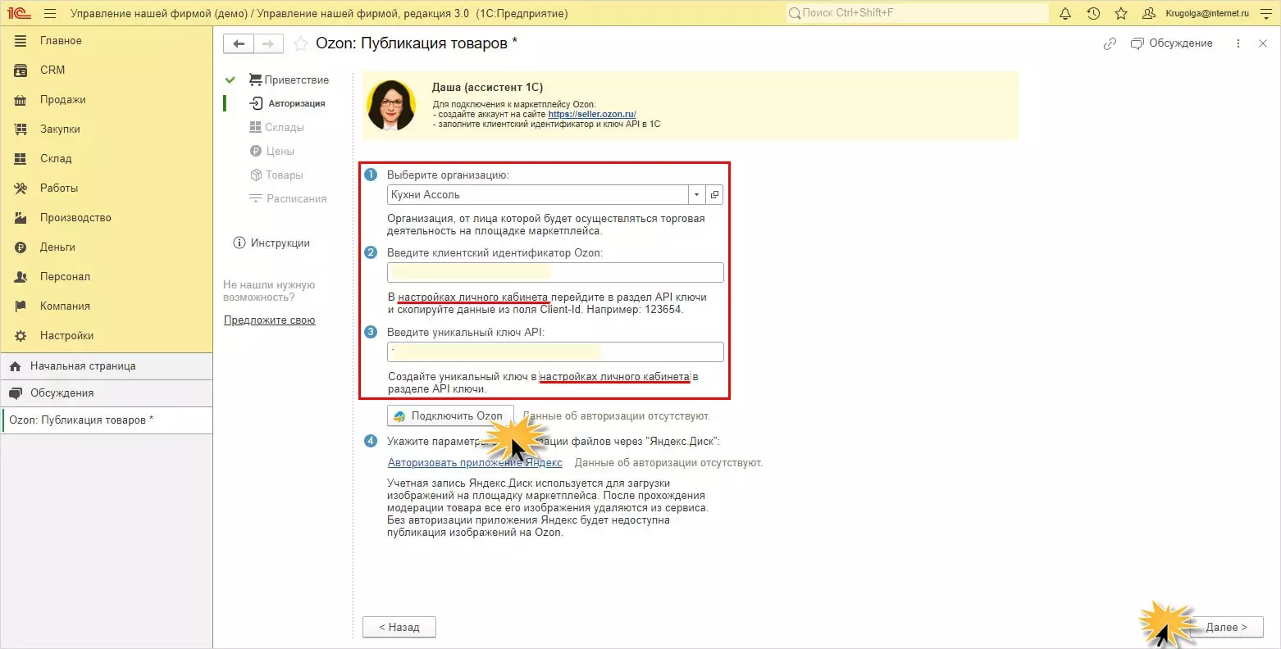Open the https://seller.ozon.ru/ link
The image size is (1281, 649).
tap(592, 114)
